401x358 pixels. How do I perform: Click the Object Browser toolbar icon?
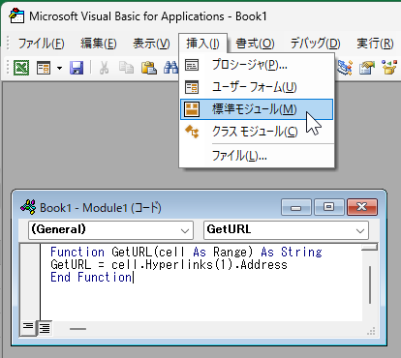tap(389, 68)
